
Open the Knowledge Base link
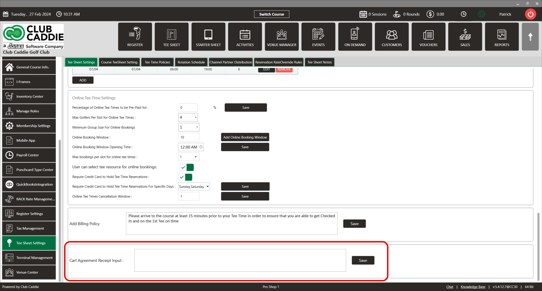click(473, 287)
